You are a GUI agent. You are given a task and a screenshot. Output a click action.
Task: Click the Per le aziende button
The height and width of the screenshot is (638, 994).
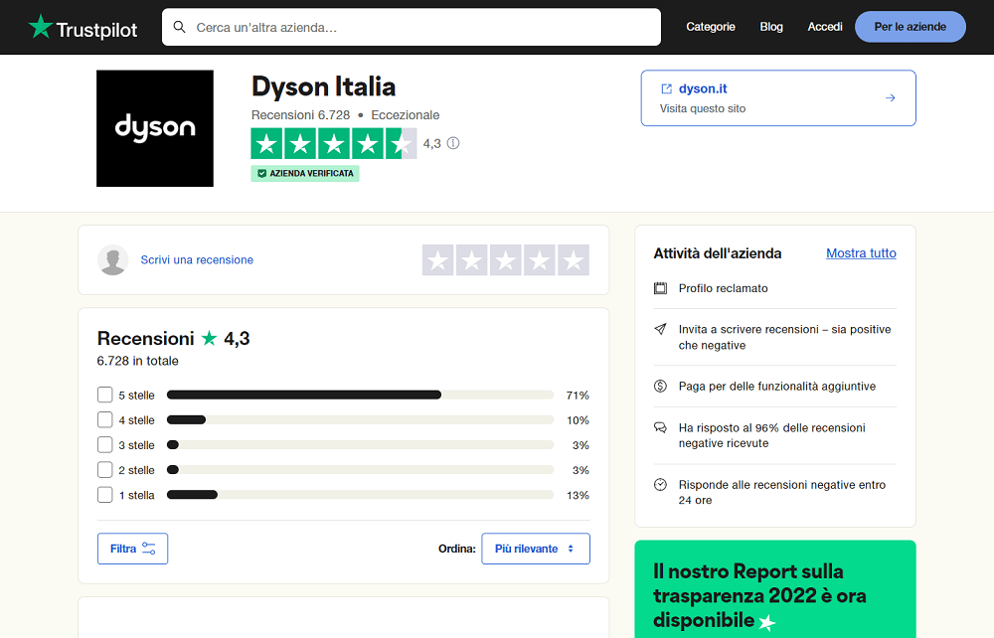[x=911, y=27]
